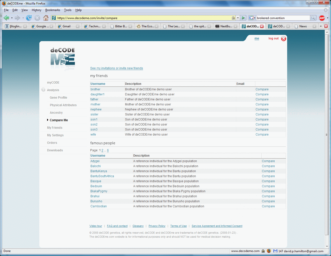Open the Adblock Plus ABP icon
Image resolution: width=331 pixels, height=256 pixels.
point(322,18)
